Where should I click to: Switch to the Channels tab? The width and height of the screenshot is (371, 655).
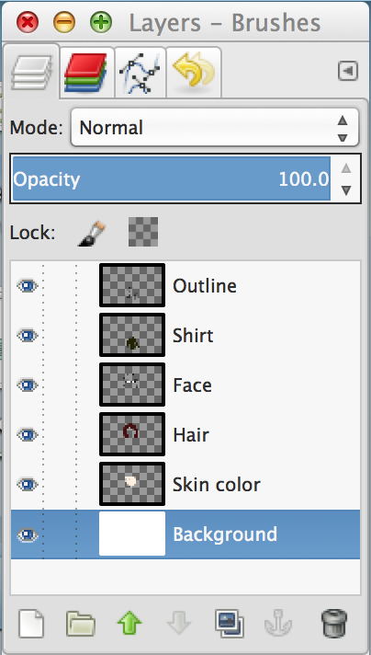pos(86,72)
